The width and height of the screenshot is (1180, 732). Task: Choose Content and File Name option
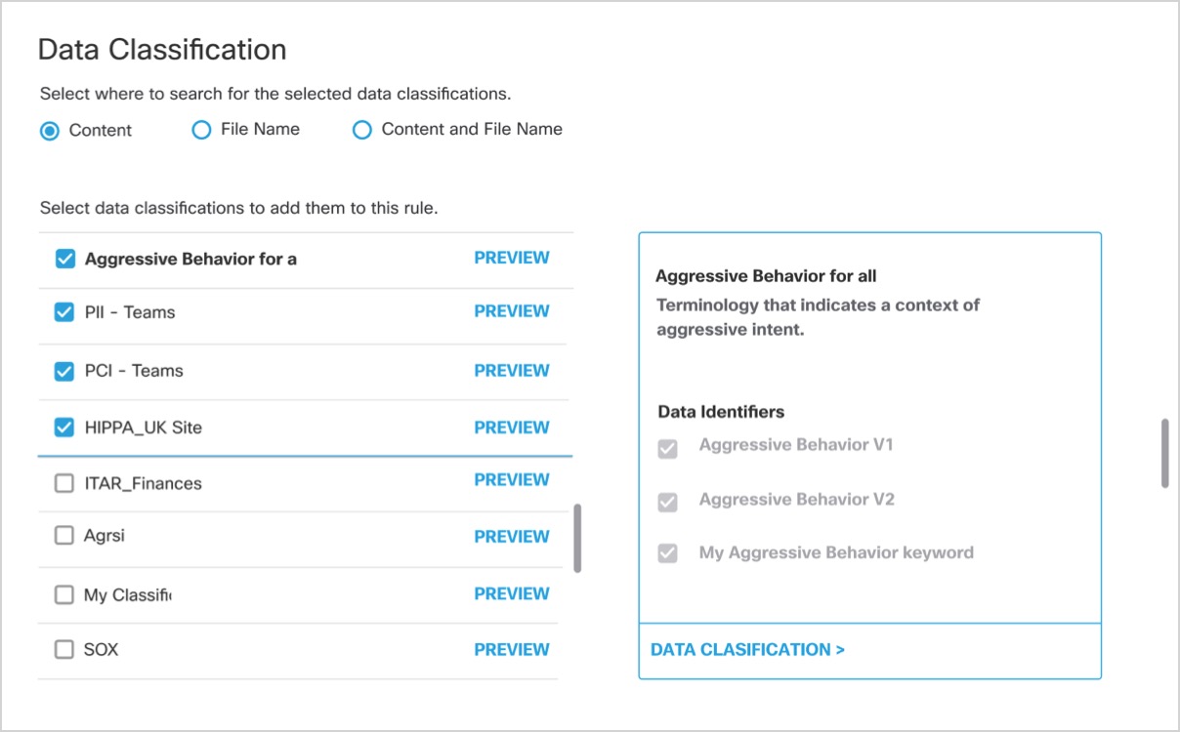(x=362, y=130)
